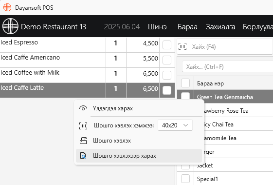
Task: Open the Бараа menu
Action: (187, 27)
